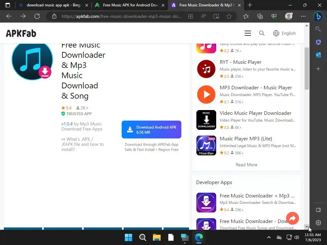Screen dimensions: 327x245
Task: Open sidebar settings gear
Action: point(318,223)
